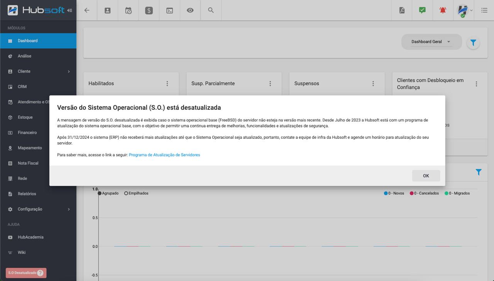This screenshot has width=494, height=281.
Task: Open the search magnifier toolbar icon
Action: coord(211,10)
